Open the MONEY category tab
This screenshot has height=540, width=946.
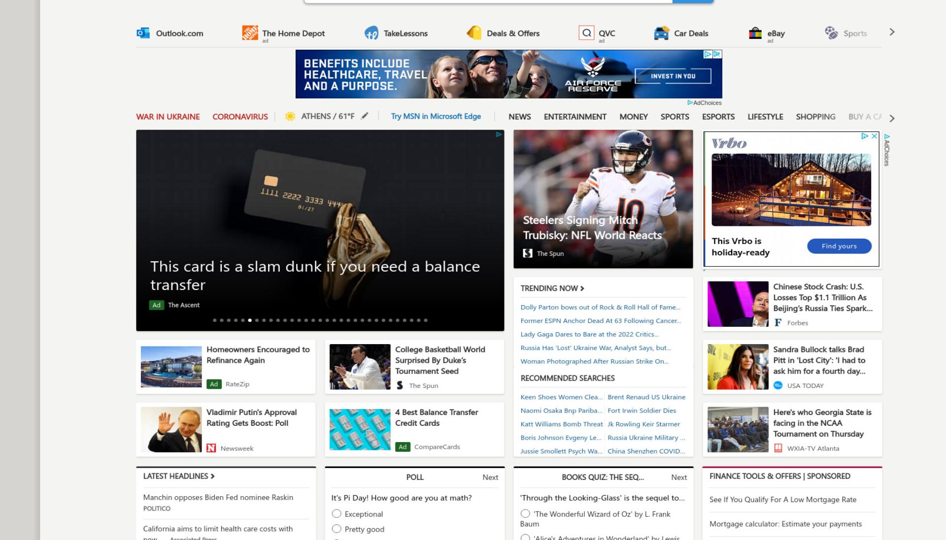634,117
